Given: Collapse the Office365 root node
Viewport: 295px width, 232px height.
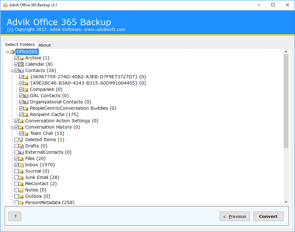Looking at the screenshot, I should tap(7, 52).
